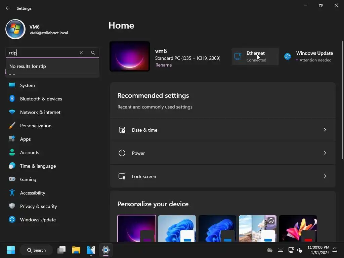Viewport: 344px width, 258px height.
Task: Open Date & time recommended setting
Action: click(x=223, y=130)
